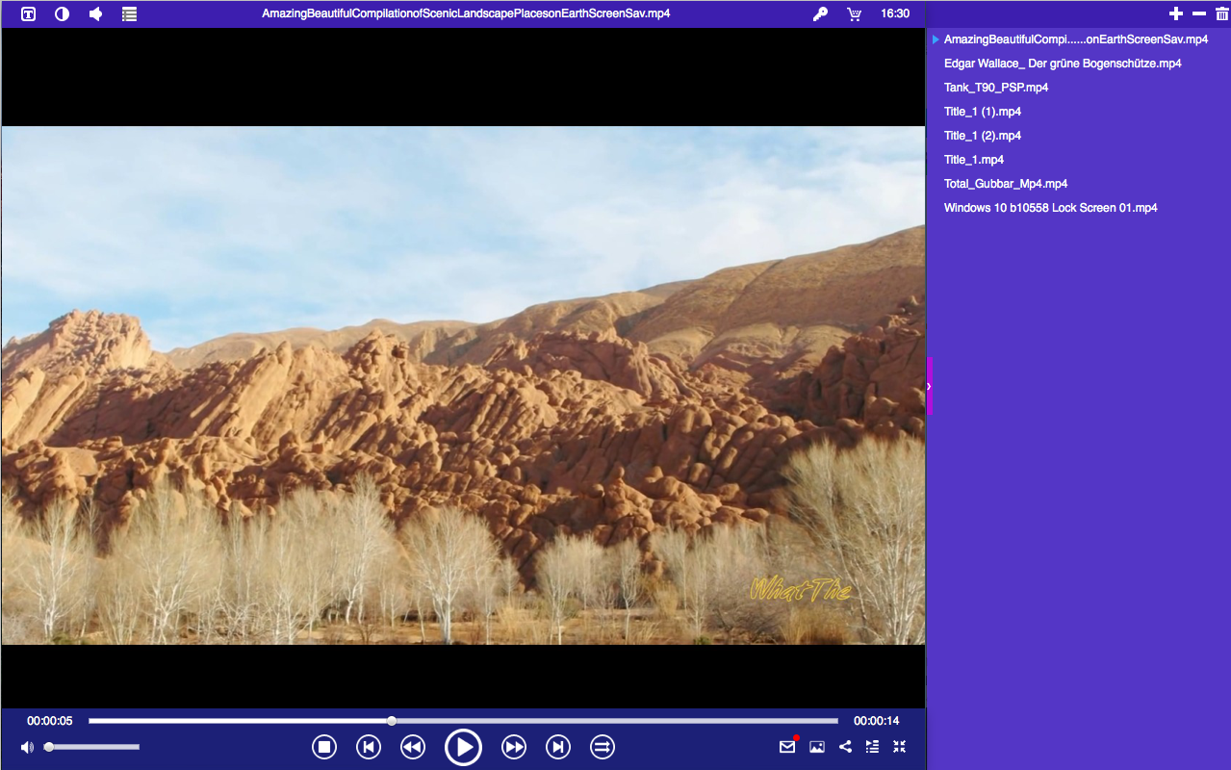Click the fast forward button
Viewport: 1231px width, 770px height.
[514, 747]
